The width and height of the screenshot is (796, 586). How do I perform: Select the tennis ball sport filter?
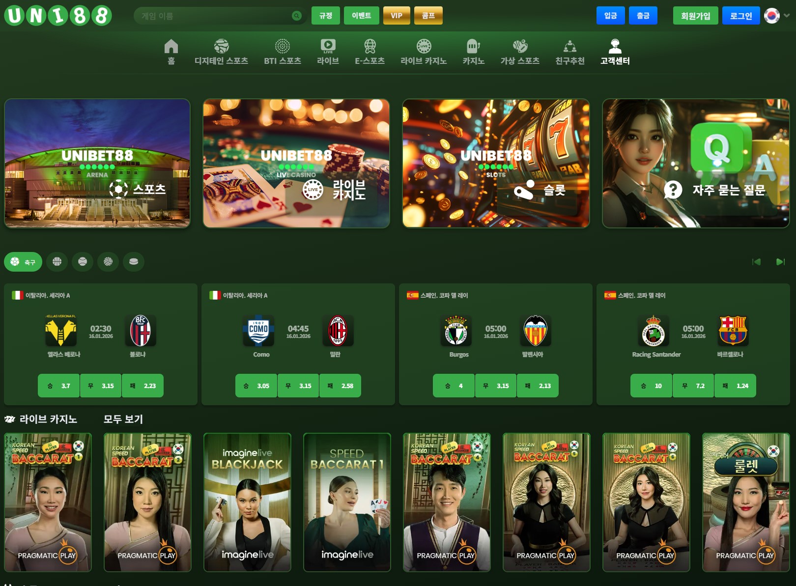click(83, 262)
